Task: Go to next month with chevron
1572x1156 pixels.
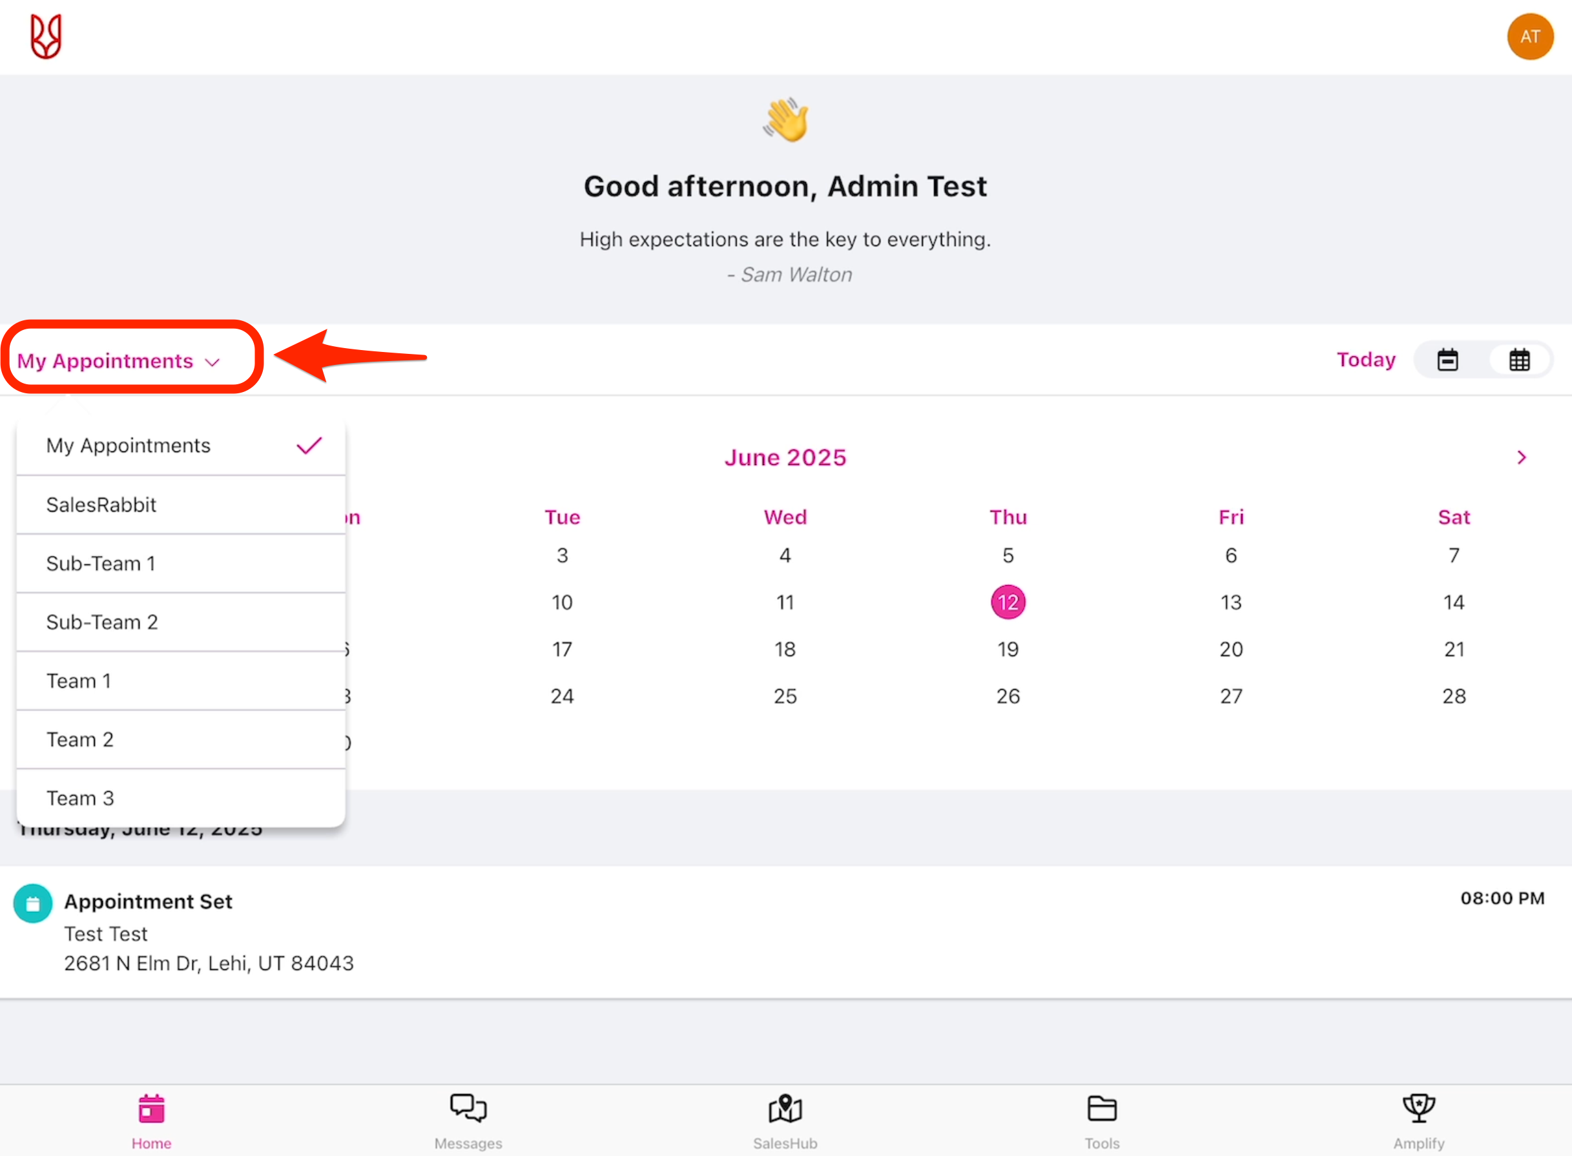Action: [x=1521, y=458]
